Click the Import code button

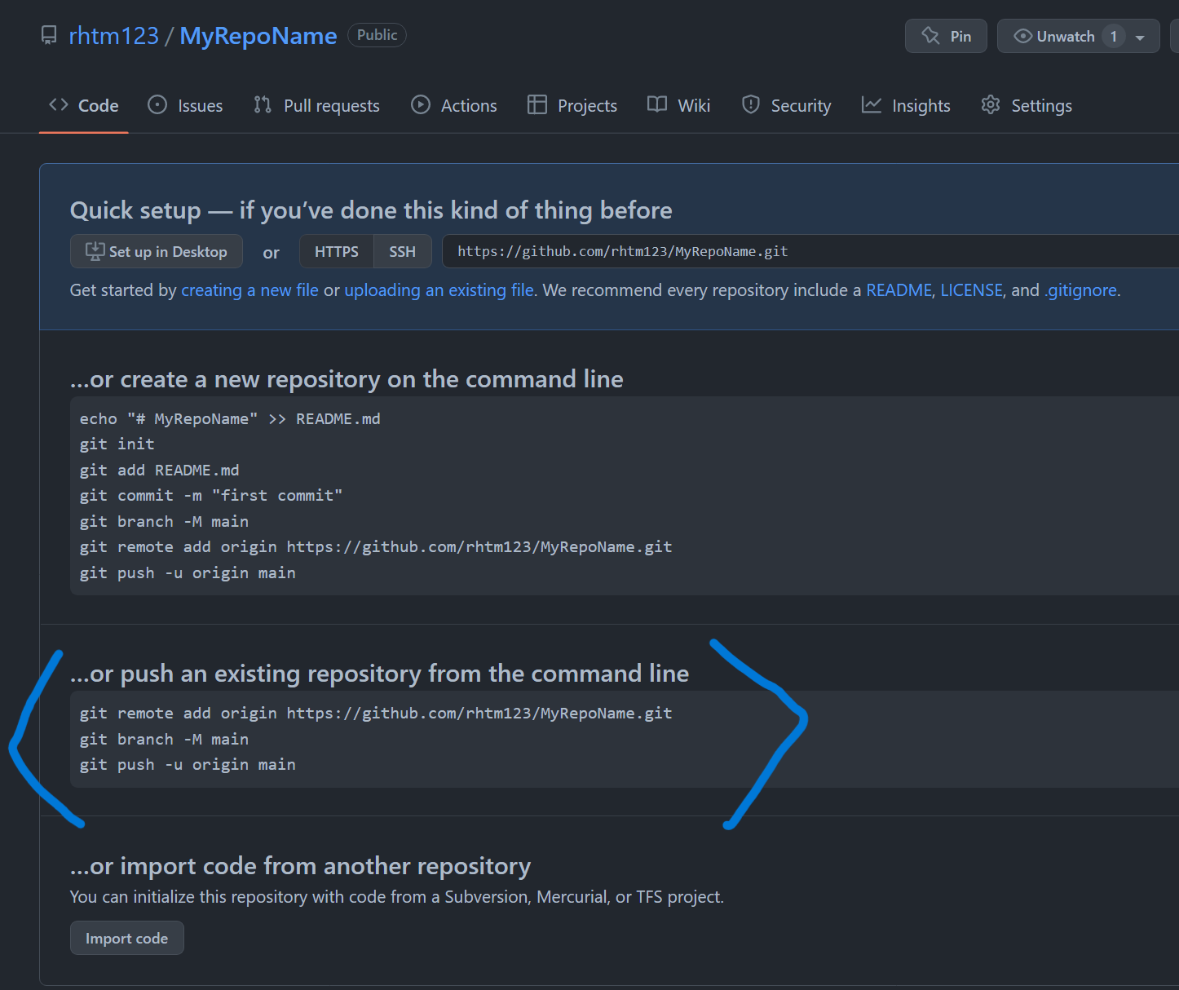pyautogui.click(x=127, y=938)
